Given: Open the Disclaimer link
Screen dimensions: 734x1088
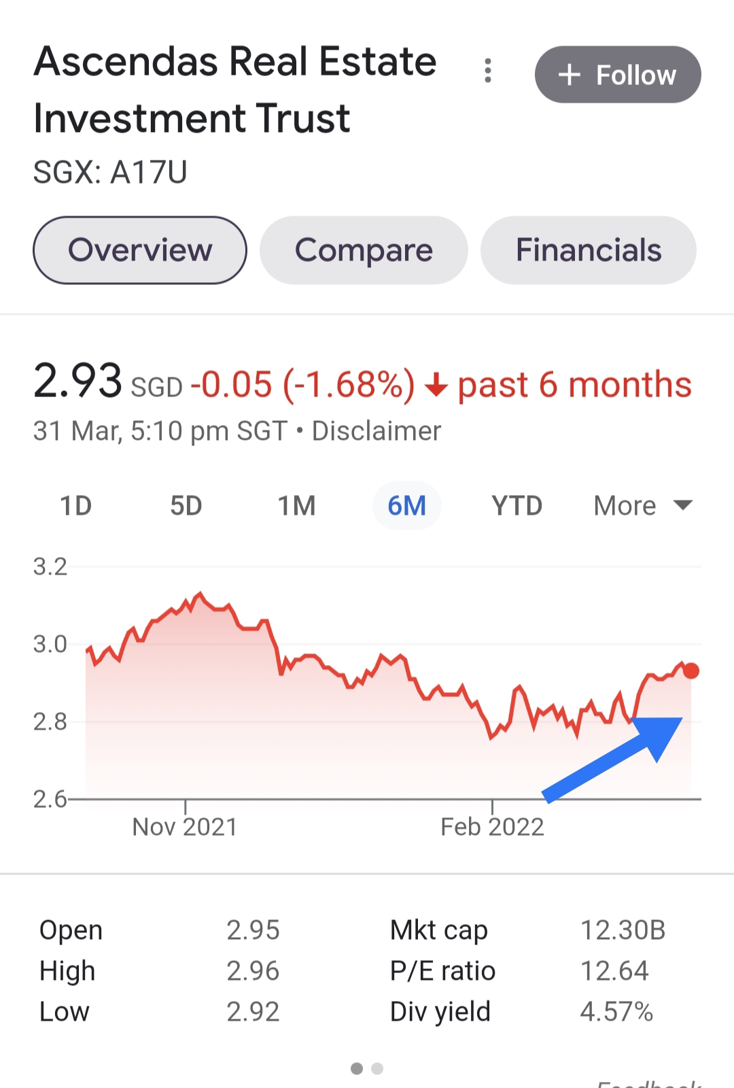Looking at the screenshot, I should [377, 431].
